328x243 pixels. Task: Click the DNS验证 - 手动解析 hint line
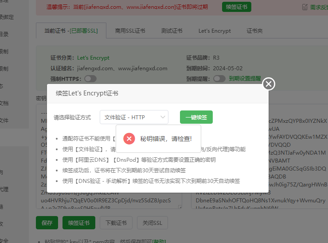tap(151, 181)
